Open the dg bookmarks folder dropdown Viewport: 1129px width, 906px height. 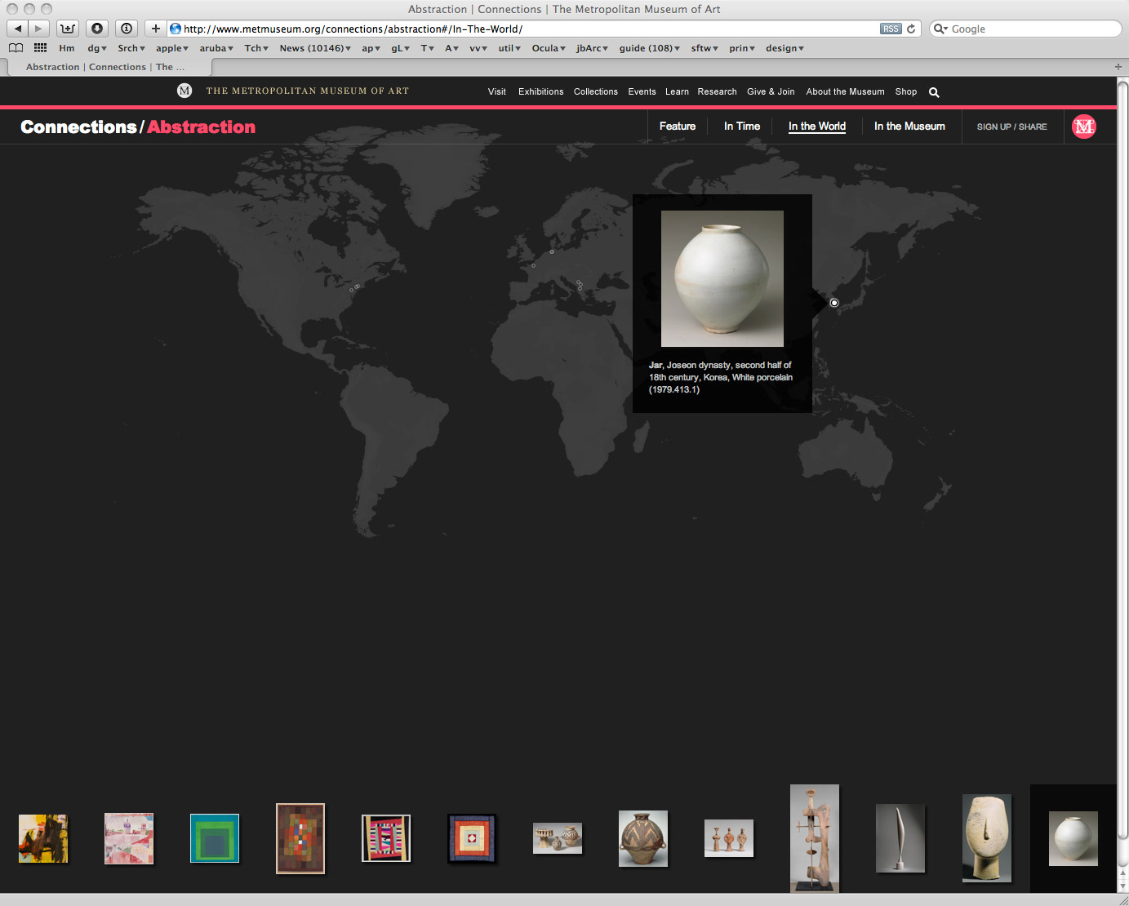point(97,48)
